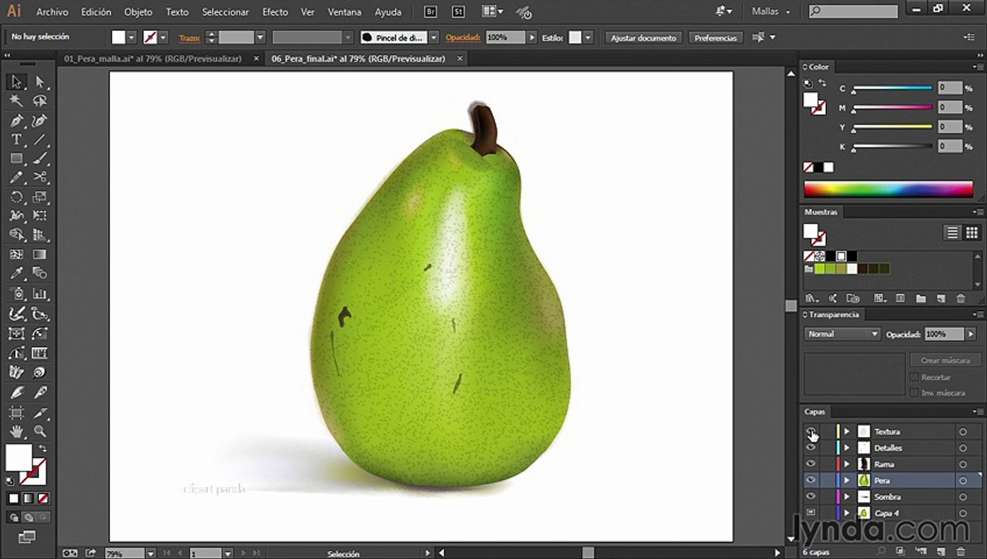The width and height of the screenshot is (987, 559).
Task: Enable the Recortar checkbox
Action: pos(914,377)
